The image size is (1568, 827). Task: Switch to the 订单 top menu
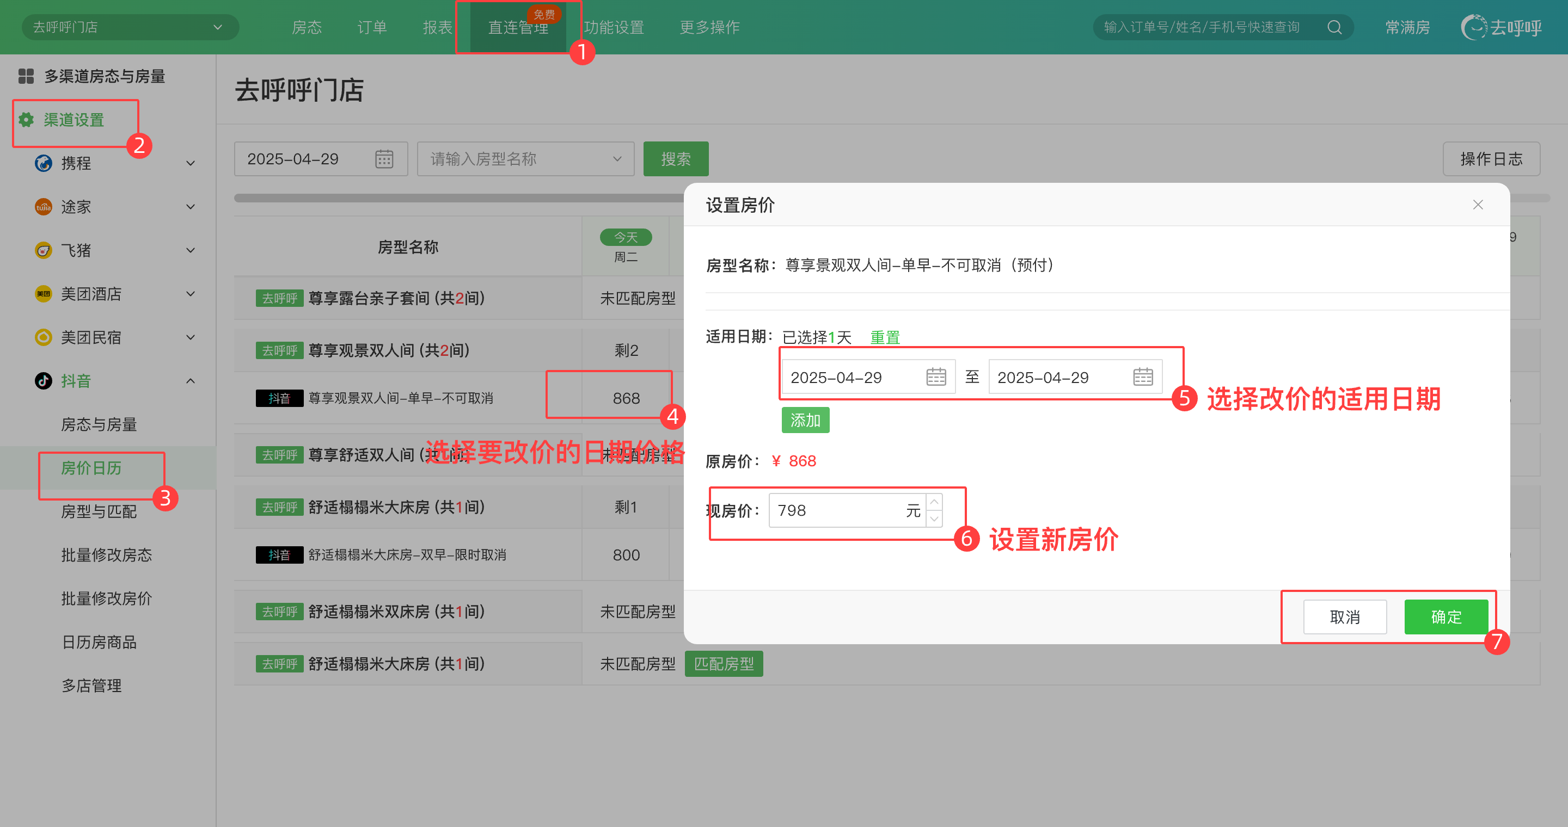click(372, 27)
